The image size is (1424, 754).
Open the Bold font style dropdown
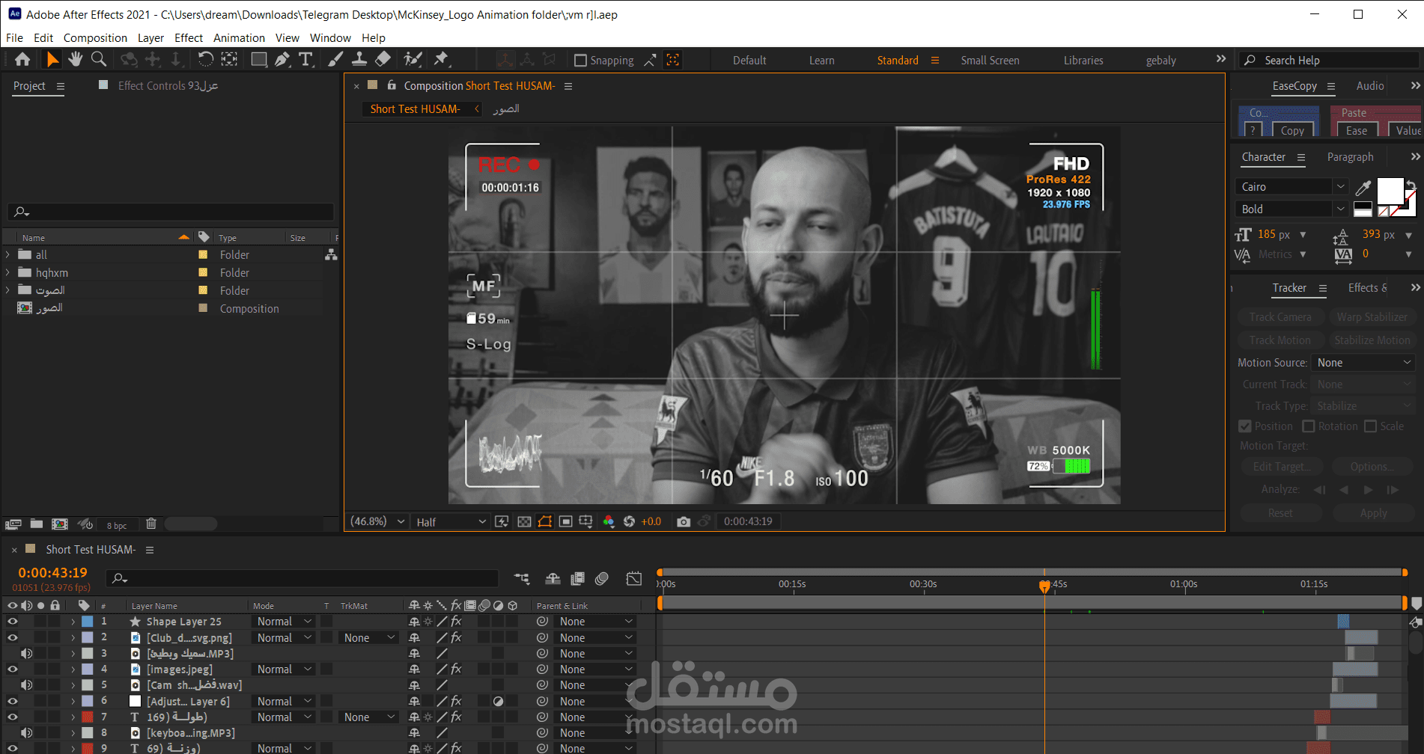pyautogui.click(x=1291, y=209)
